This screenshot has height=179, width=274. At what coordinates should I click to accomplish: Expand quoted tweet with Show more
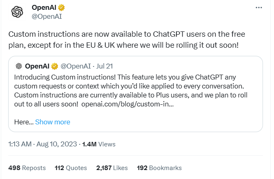(52, 122)
